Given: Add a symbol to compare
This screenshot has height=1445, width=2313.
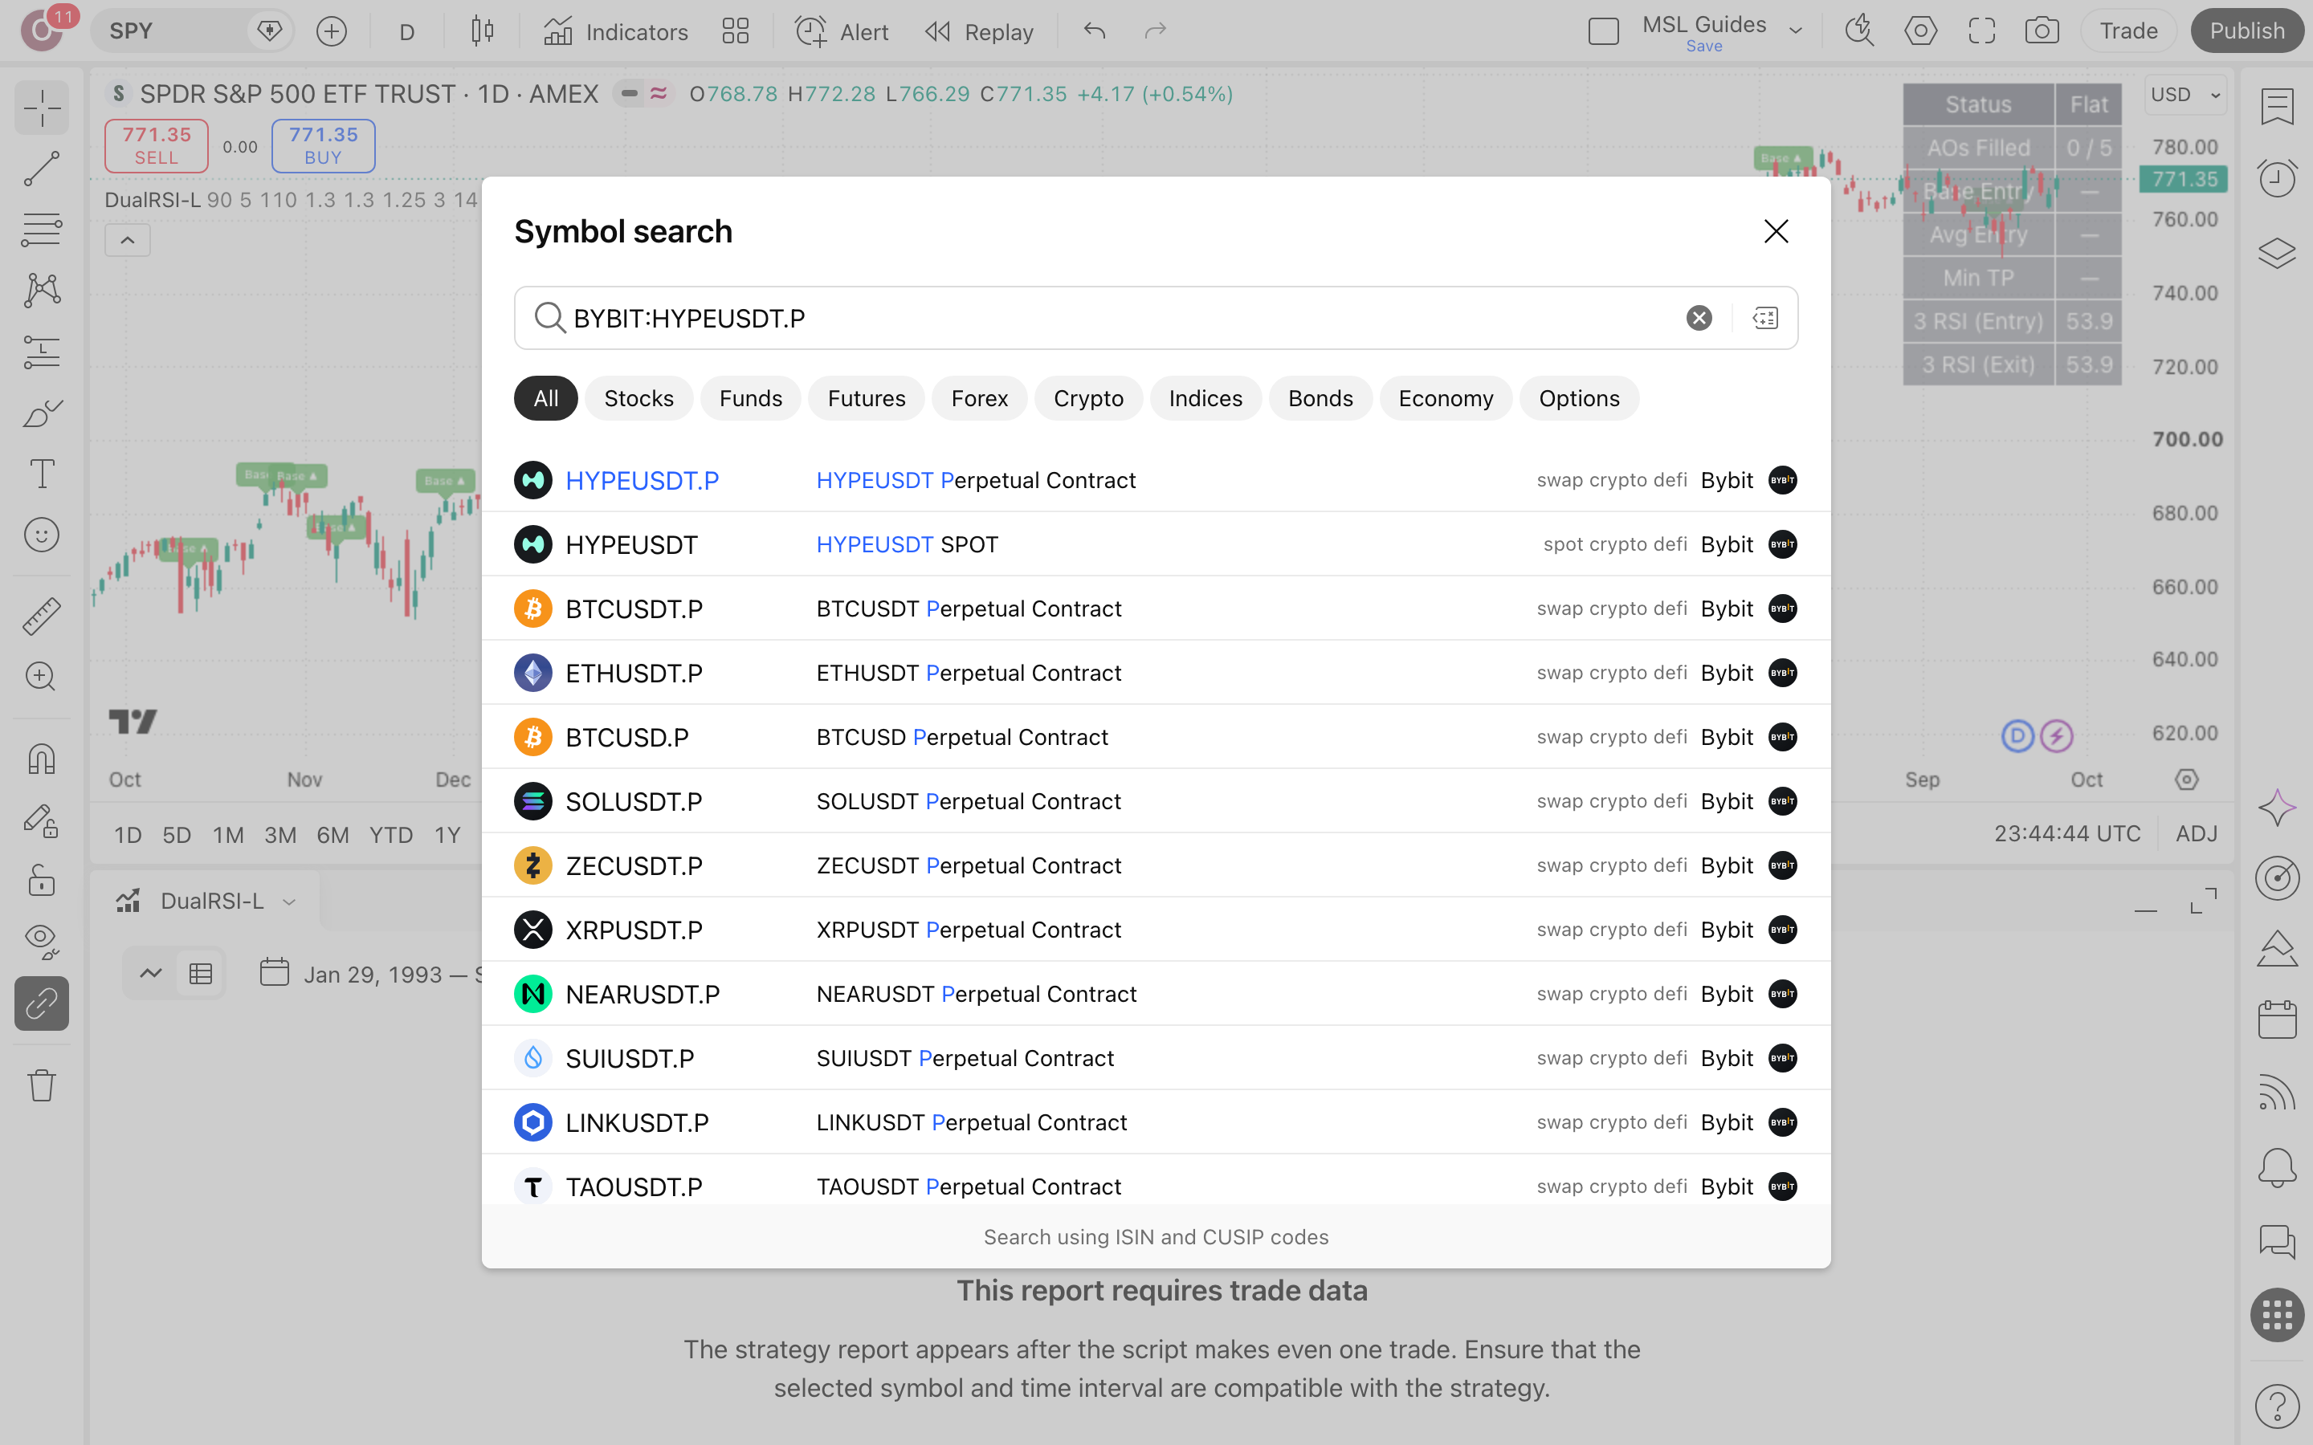Looking at the screenshot, I should [x=332, y=31].
